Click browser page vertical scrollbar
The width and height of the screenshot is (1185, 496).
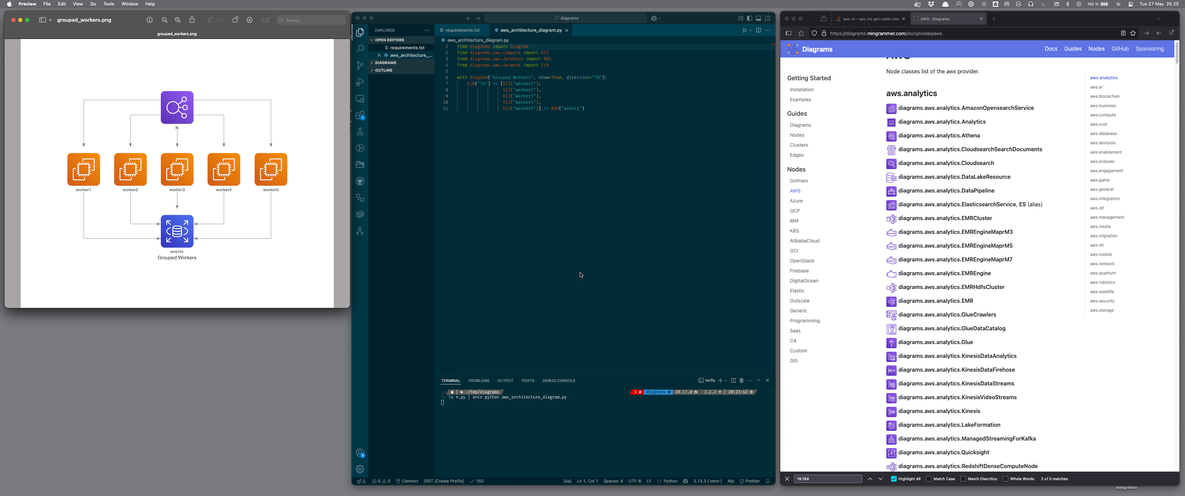coord(1177,53)
